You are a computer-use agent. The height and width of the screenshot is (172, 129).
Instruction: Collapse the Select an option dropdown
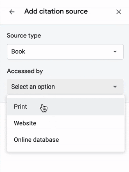click(65, 87)
